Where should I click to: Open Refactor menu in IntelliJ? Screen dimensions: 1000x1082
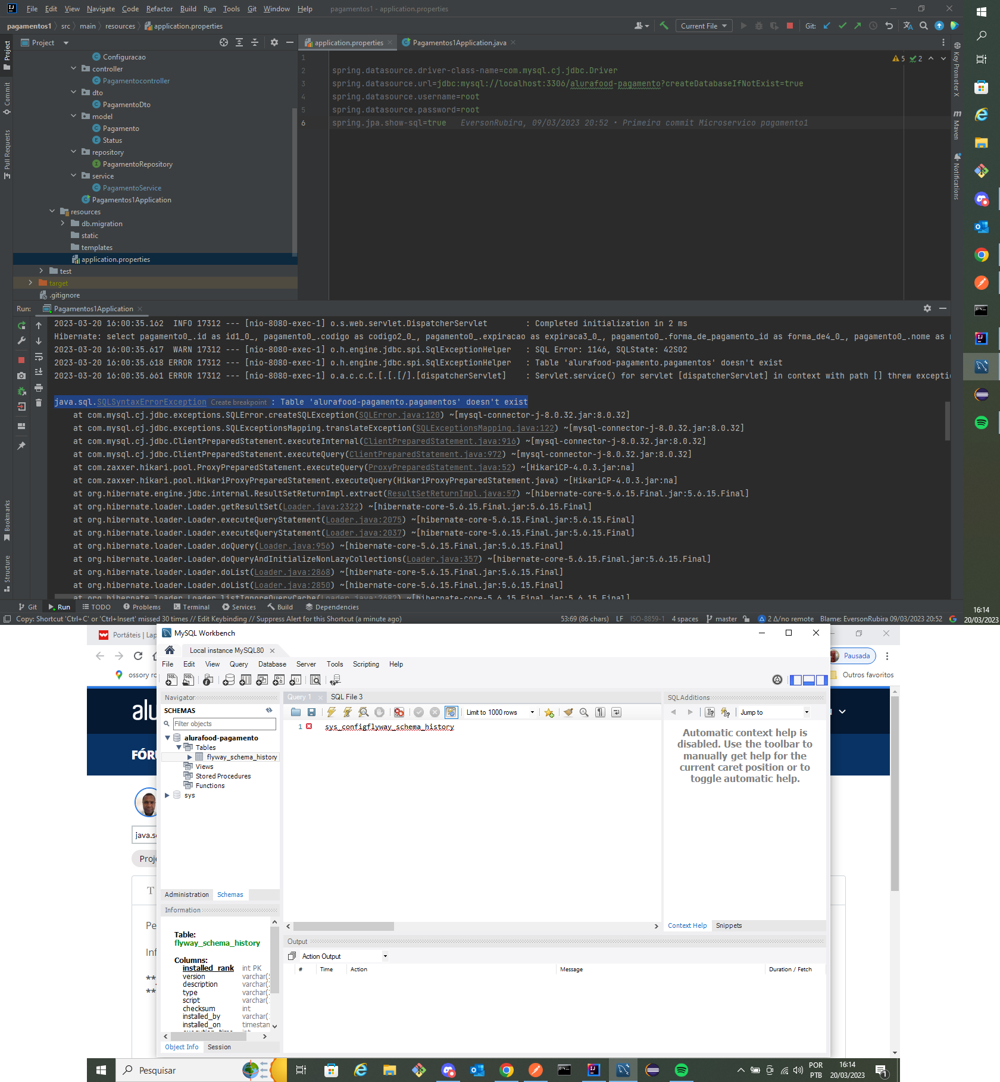click(160, 9)
